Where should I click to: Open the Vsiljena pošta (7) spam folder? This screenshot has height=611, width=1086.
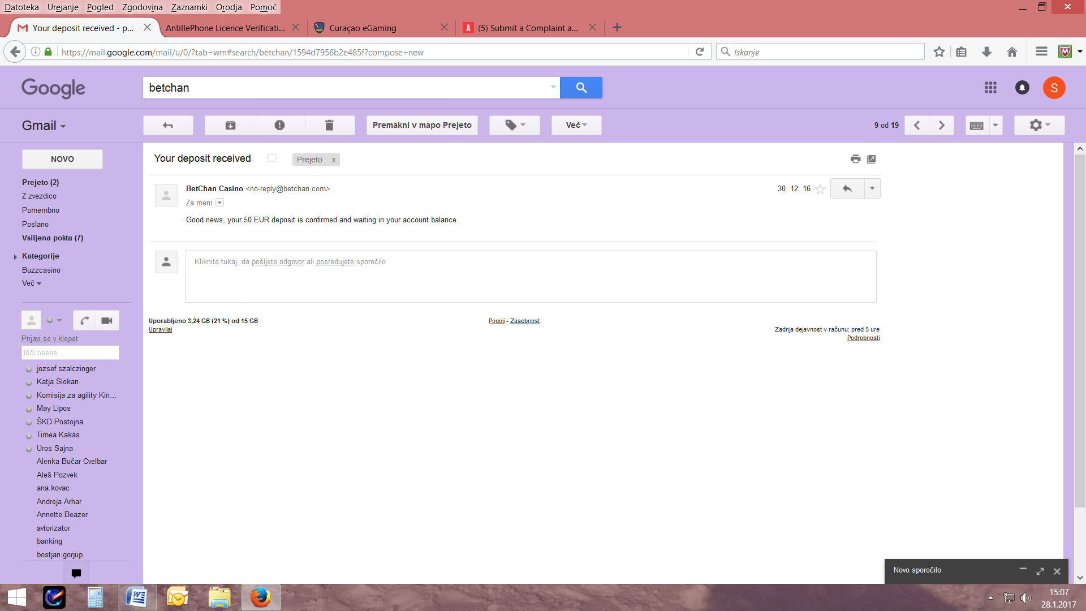(53, 238)
